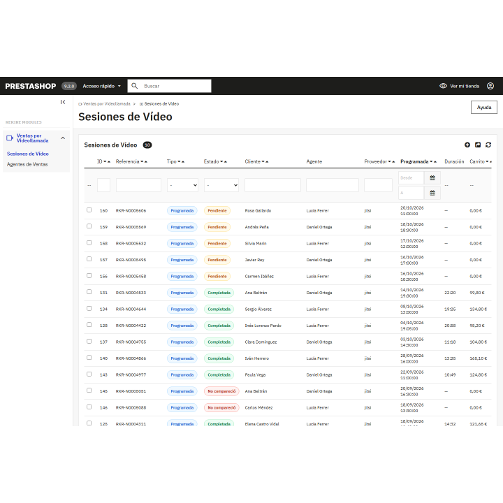The height and width of the screenshot is (503, 503).
Task: Click the Cliente filter text field
Action: (272, 185)
